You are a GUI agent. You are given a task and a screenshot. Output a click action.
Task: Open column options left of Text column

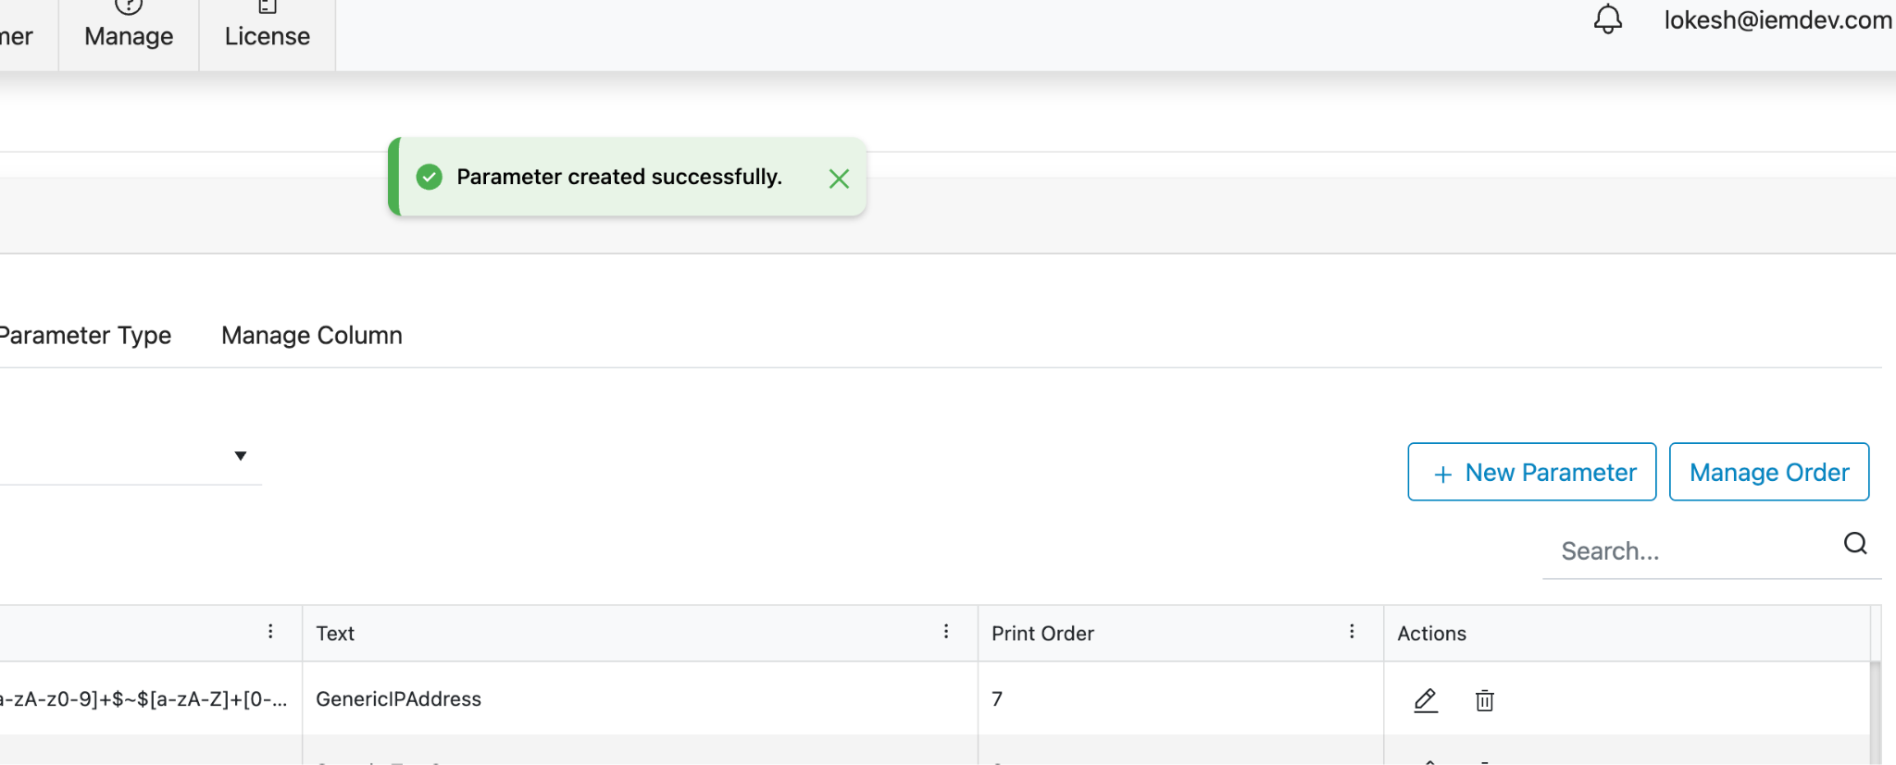point(270,632)
